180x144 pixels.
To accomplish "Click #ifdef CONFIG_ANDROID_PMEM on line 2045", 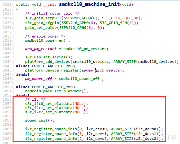I will tap(45, 66).
